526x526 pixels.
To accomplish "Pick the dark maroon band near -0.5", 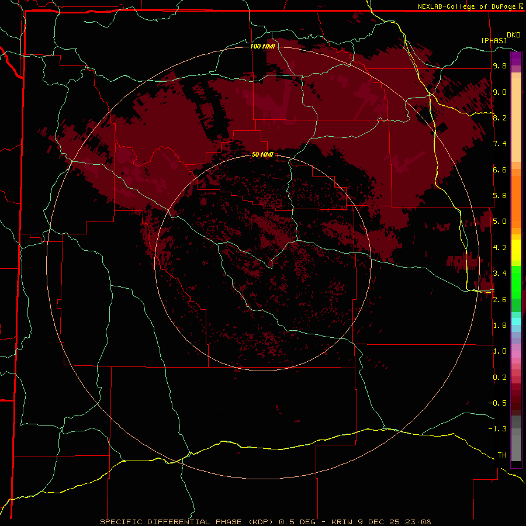I will click(516, 403).
